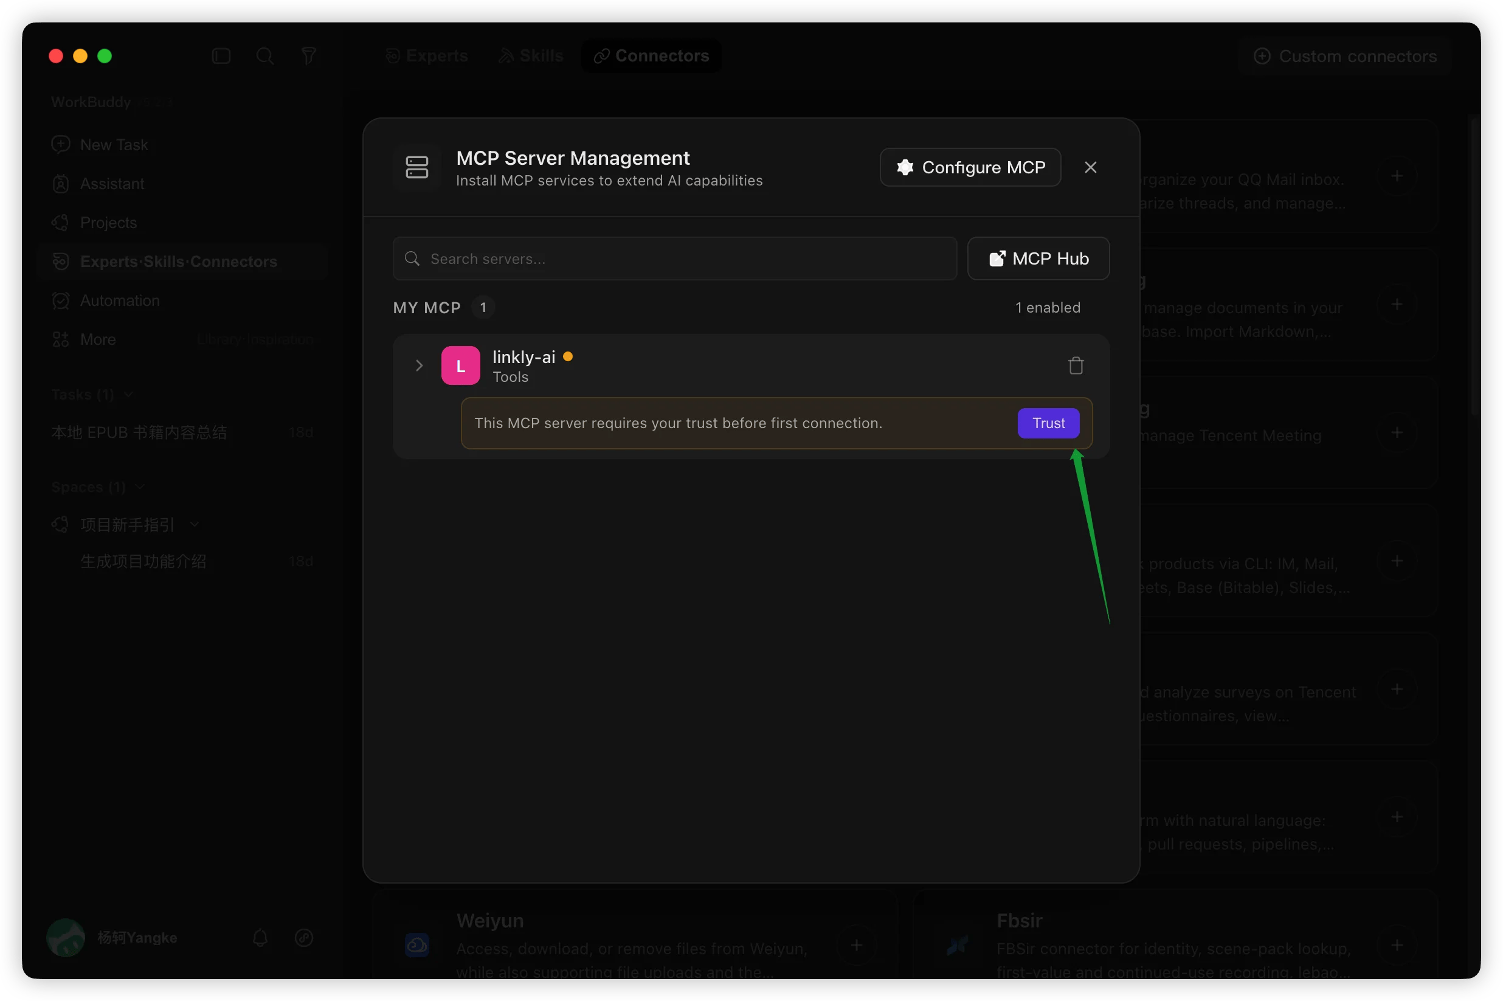Add the Weiyun connector with plus
This screenshot has height=1001, width=1503.
pos(857,946)
